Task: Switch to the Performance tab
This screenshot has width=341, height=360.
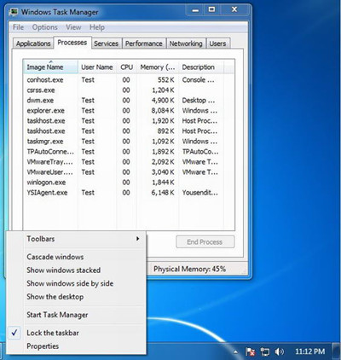Action: (144, 44)
